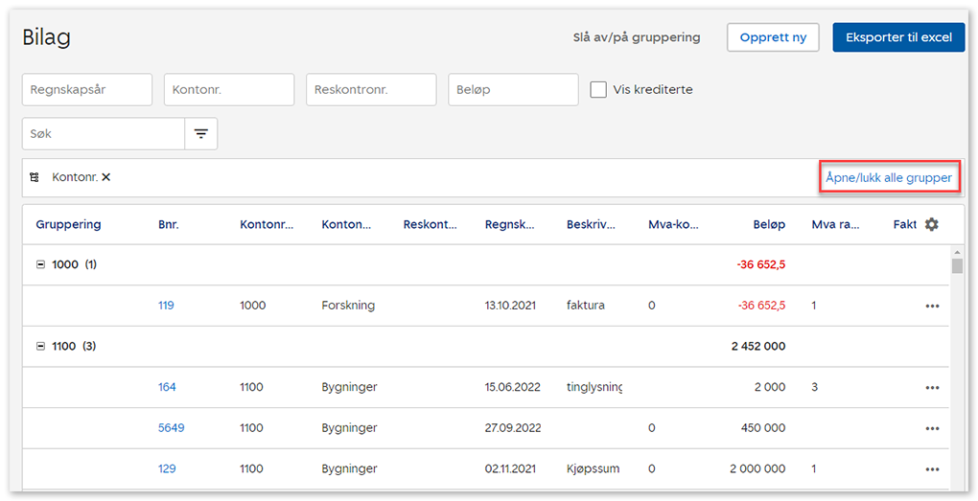Collapse the 1000 account group

pyautogui.click(x=40, y=265)
